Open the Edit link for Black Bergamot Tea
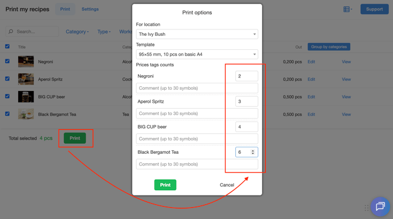The image size is (393, 219). click(x=311, y=114)
